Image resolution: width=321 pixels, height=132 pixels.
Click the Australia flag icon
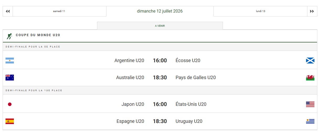10,78
